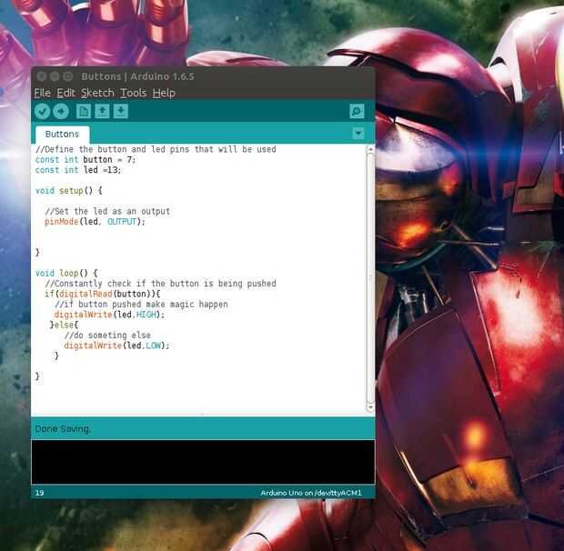Click the 'const int button = 7;' line
Viewport: 564px width, 551px height.
pos(86,160)
